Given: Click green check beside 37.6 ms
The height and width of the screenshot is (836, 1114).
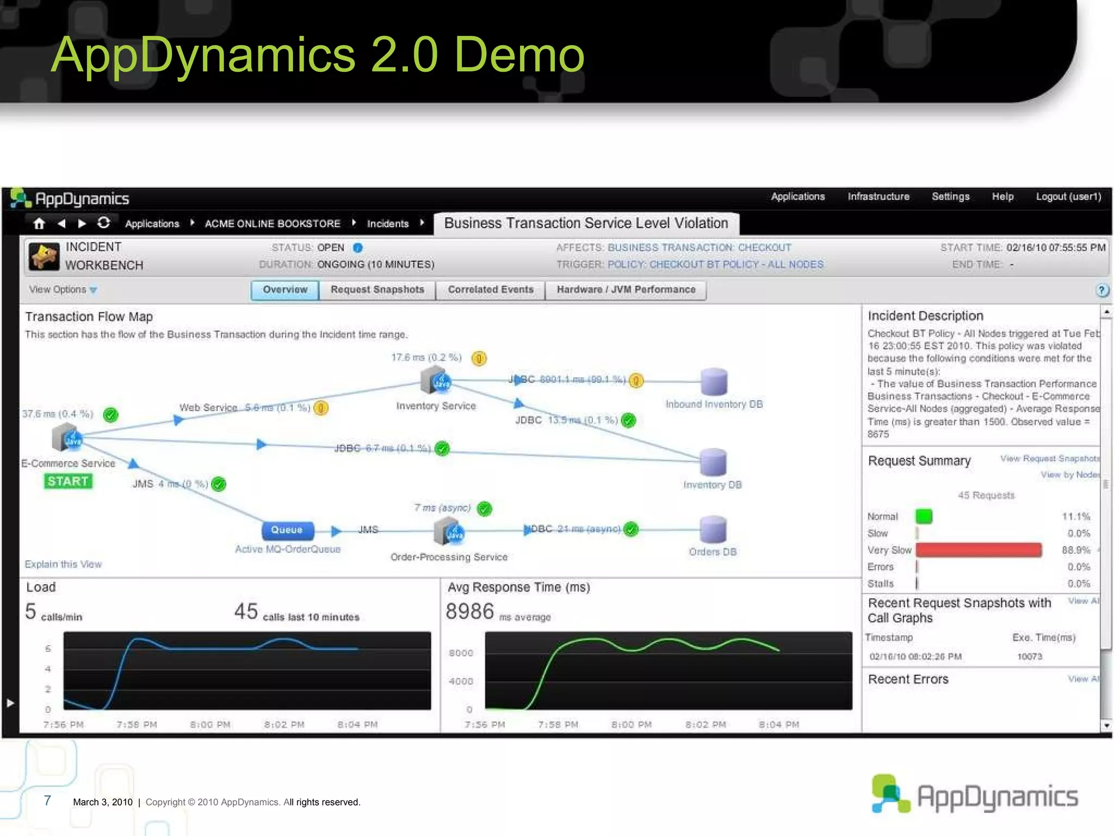Looking at the screenshot, I should click(x=110, y=415).
